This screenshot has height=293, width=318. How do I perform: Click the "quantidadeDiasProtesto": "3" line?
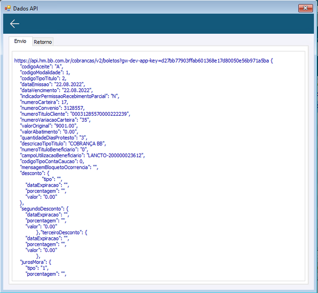click(x=53, y=138)
